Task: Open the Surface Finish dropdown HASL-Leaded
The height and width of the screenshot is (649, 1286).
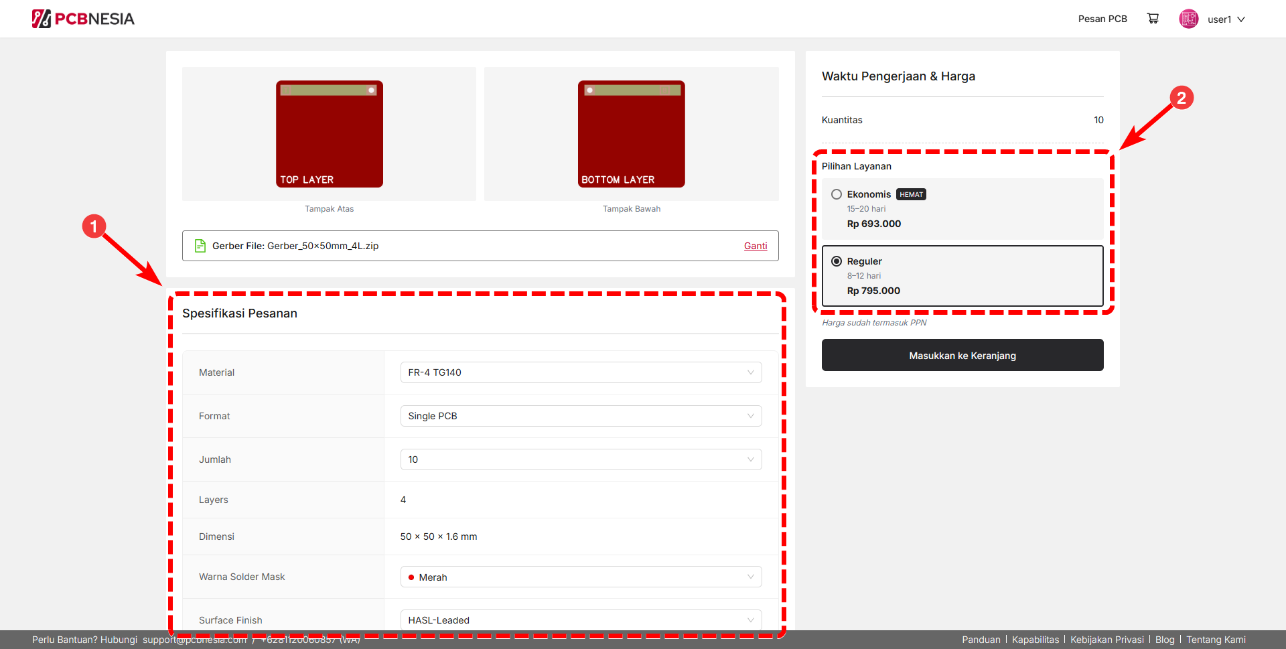Action: (x=581, y=620)
